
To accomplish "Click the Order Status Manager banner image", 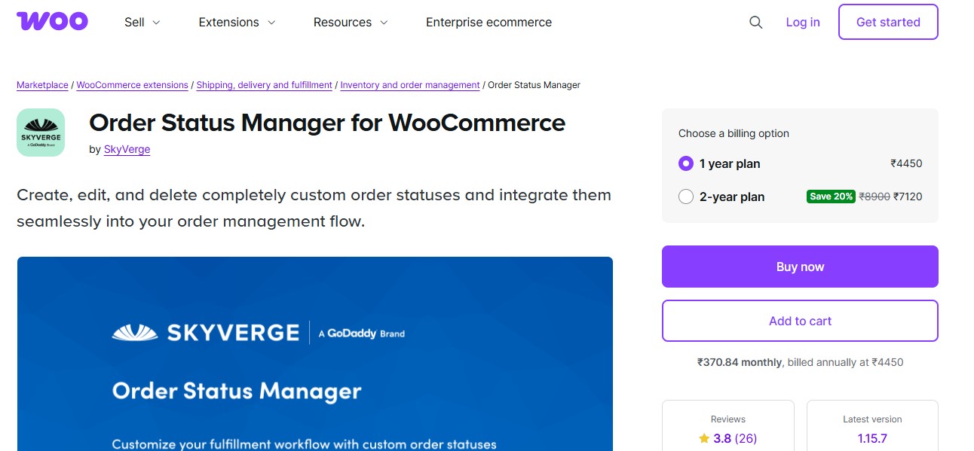I will click(314, 354).
